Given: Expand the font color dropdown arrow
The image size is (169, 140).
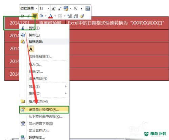Looking at the screenshot, I should point(55,16).
